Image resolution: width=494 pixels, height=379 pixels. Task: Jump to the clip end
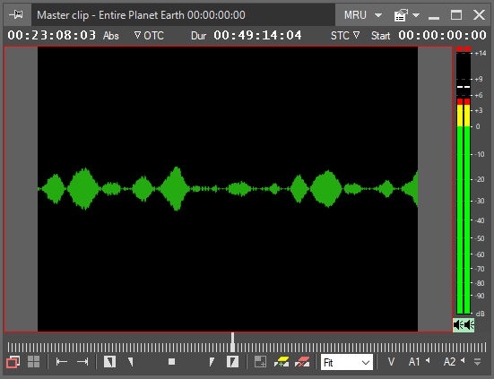(x=82, y=362)
